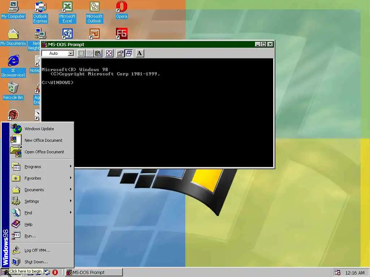Image resolution: width=370 pixels, height=277 pixels.
Task: Choose Open Office Document in Start menu
Action: pos(42,152)
